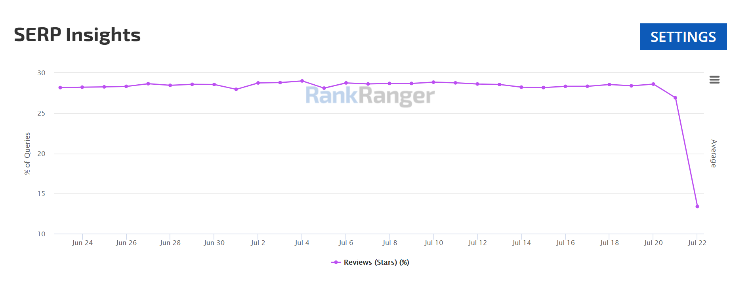Toggle the Reviews (Stars) (%) legend series
The image size is (752, 285).
pyautogui.click(x=376, y=262)
